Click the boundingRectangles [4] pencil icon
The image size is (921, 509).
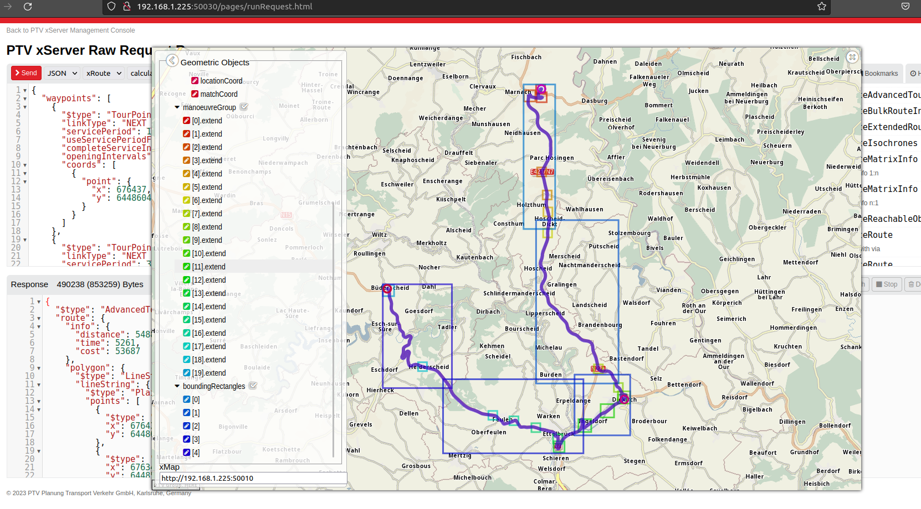tap(187, 453)
